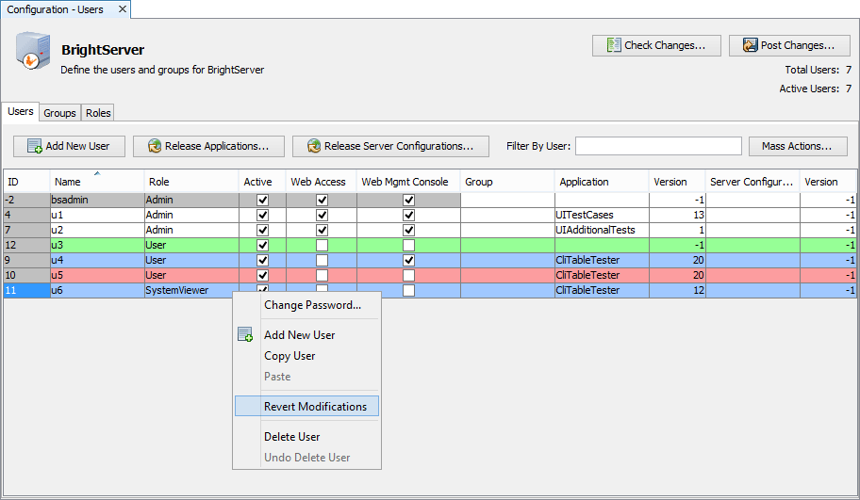The image size is (860, 500).
Task: Enable Web Access for user u3
Action: (322, 246)
